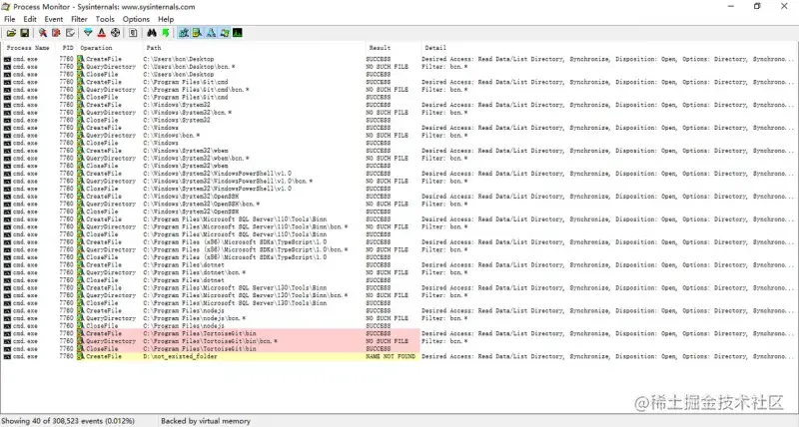The width and height of the screenshot is (799, 427).
Task: Toggle Show Process and Thread Activity icon
Action: [x=224, y=33]
